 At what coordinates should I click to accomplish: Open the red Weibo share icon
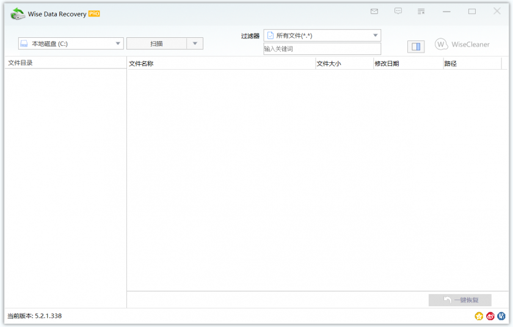click(490, 316)
